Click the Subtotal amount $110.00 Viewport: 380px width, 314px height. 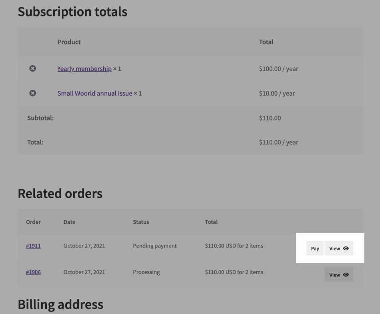tap(270, 118)
